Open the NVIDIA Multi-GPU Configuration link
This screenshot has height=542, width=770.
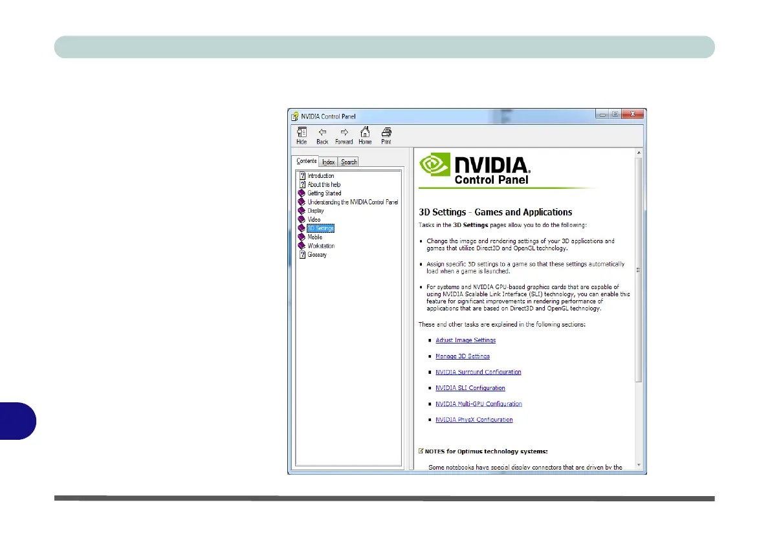coord(479,404)
